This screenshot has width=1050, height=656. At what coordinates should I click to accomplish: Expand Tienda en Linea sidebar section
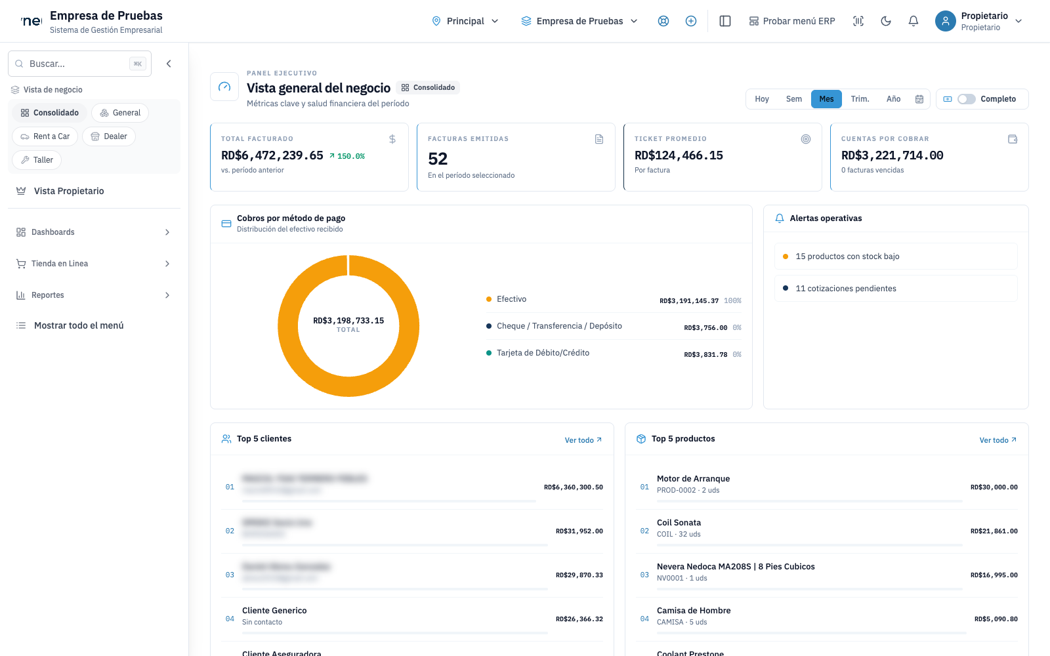pos(94,264)
